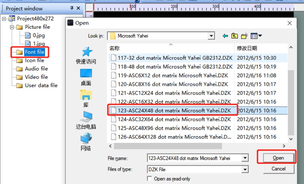Select file 117-32 dot matrix Microsoft Yahei GB2312.DZK
The width and height of the screenshot is (304, 184).
172,58
